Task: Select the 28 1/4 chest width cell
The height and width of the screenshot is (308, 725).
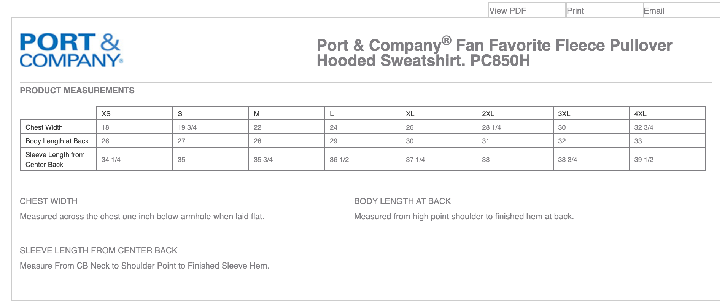Action: pos(491,127)
